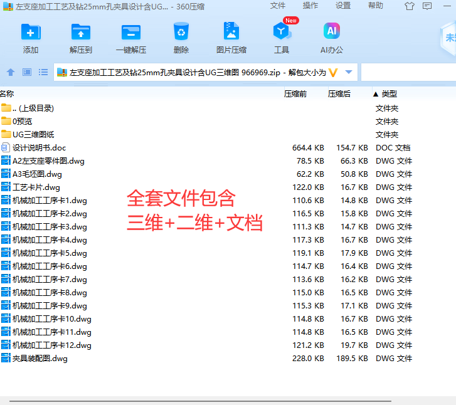
Task: Click the 删除 (Delete) recycle icon
Action: (181, 31)
